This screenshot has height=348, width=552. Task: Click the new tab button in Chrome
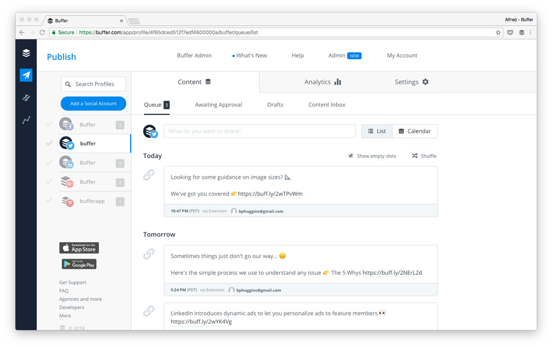point(134,21)
